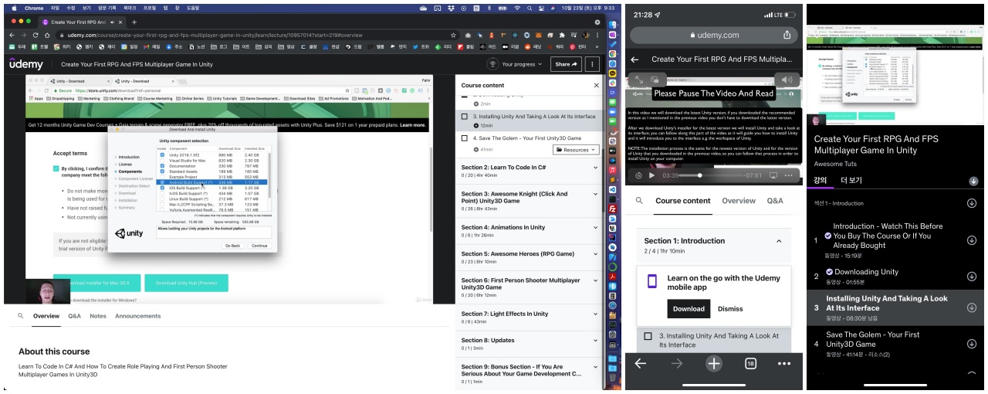
Task: Open the Chrome menu in macOS menu bar
Action: point(34,8)
